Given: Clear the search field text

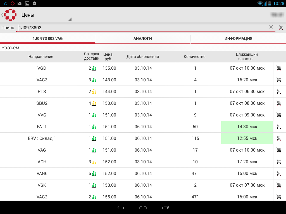Looking at the screenshot, I should pos(271,27).
